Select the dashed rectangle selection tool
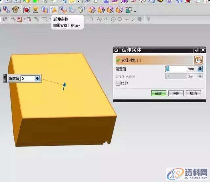The height and width of the screenshot is (182, 210). pyautogui.click(x=45, y=19)
